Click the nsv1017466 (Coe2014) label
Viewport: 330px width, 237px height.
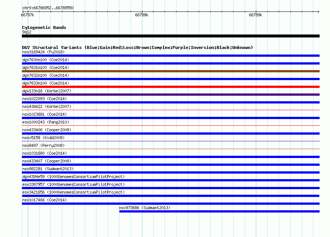pos(44,200)
